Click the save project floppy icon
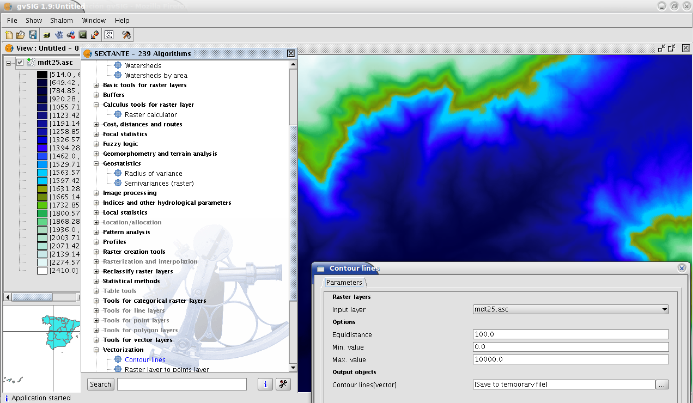 tap(33, 35)
